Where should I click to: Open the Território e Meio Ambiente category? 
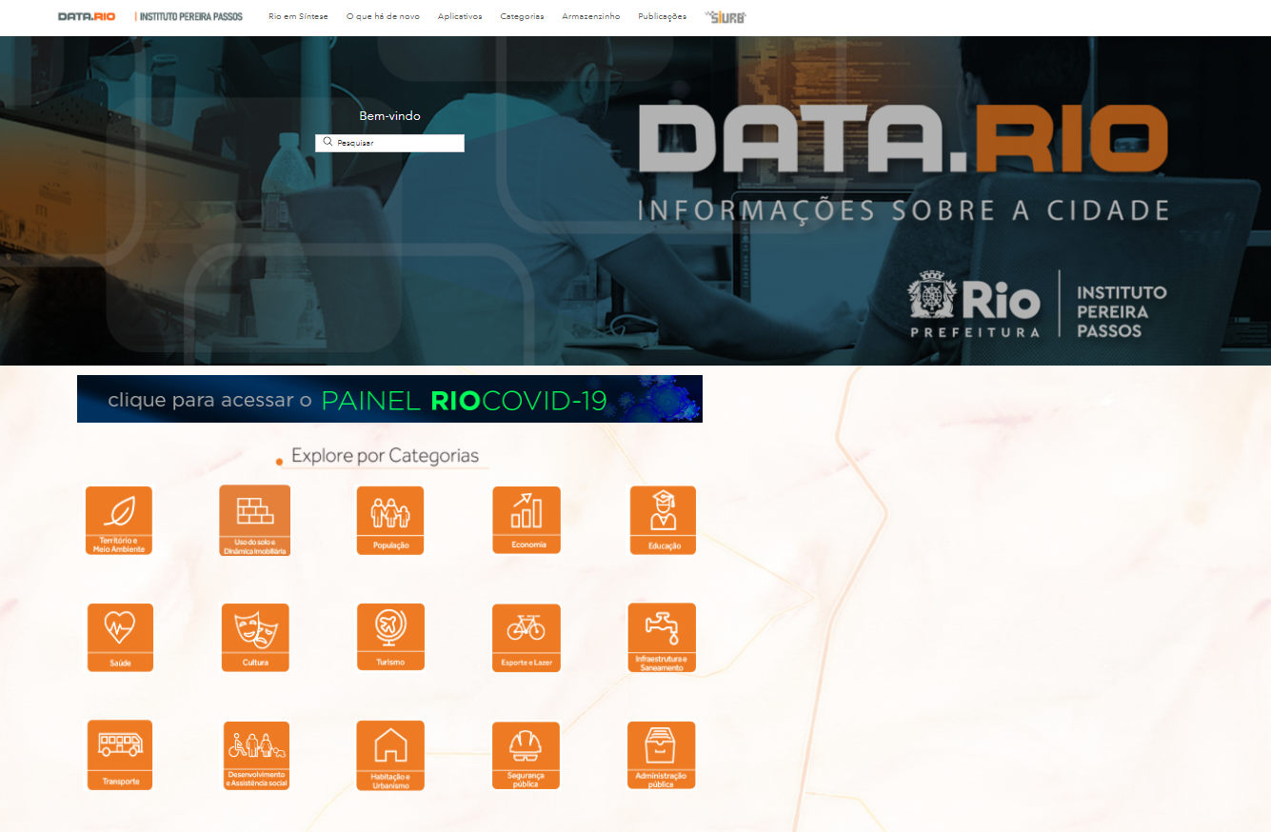point(119,520)
